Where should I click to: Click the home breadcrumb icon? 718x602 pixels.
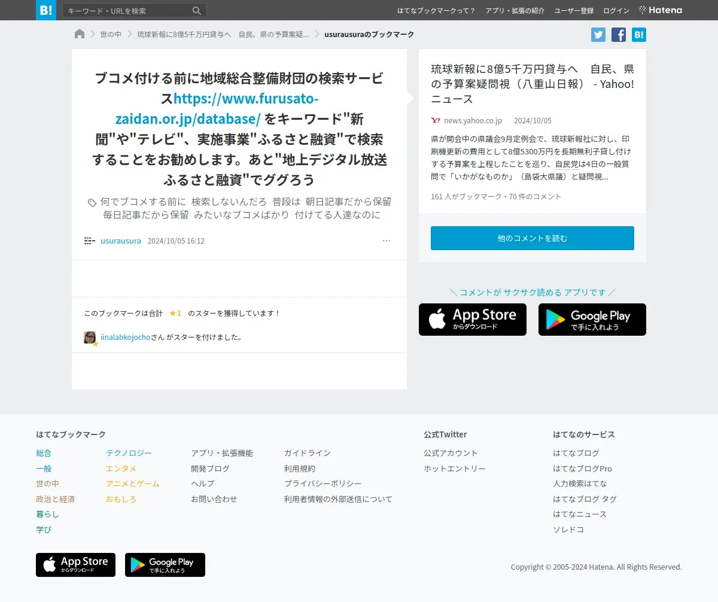pos(80,34)
